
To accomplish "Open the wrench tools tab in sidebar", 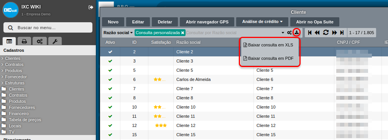I will [x=55, y=41].
